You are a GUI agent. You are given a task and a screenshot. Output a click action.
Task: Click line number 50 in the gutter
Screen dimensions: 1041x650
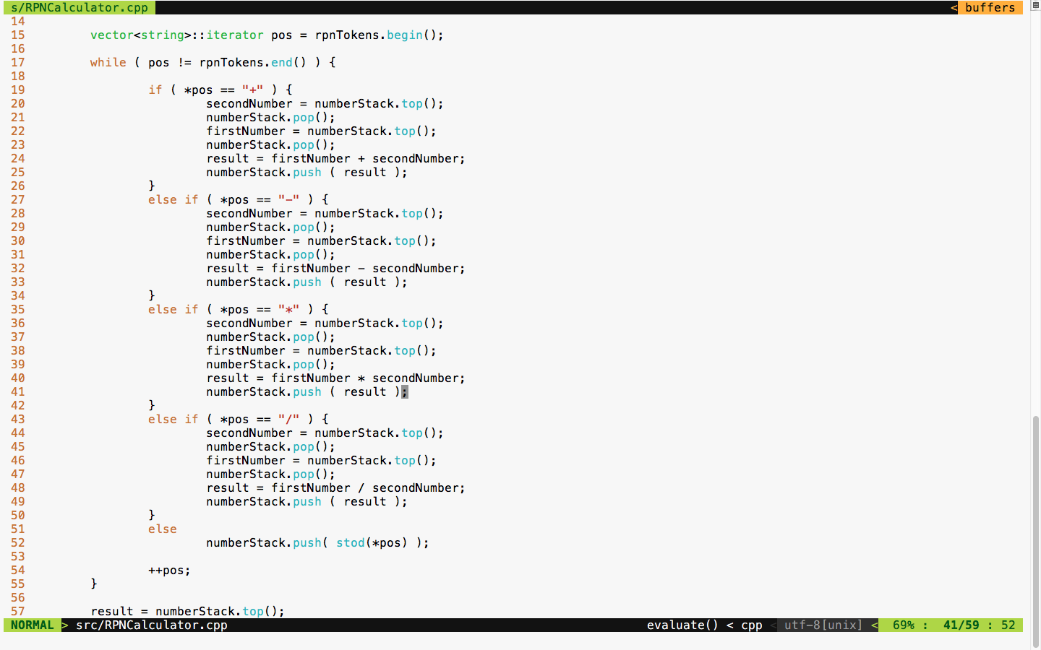point(18,515)
